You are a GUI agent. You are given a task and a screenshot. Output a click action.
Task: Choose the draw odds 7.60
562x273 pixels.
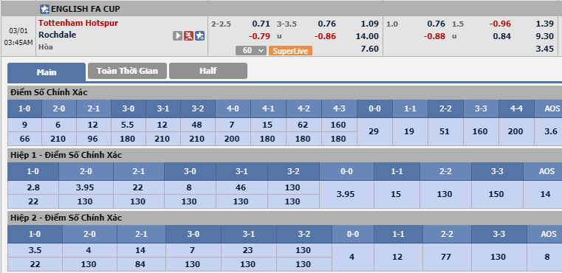pos(369,49)
